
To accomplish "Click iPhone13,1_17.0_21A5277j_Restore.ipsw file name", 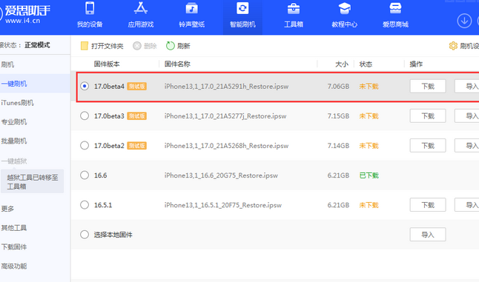I will (x=225, y=116).
